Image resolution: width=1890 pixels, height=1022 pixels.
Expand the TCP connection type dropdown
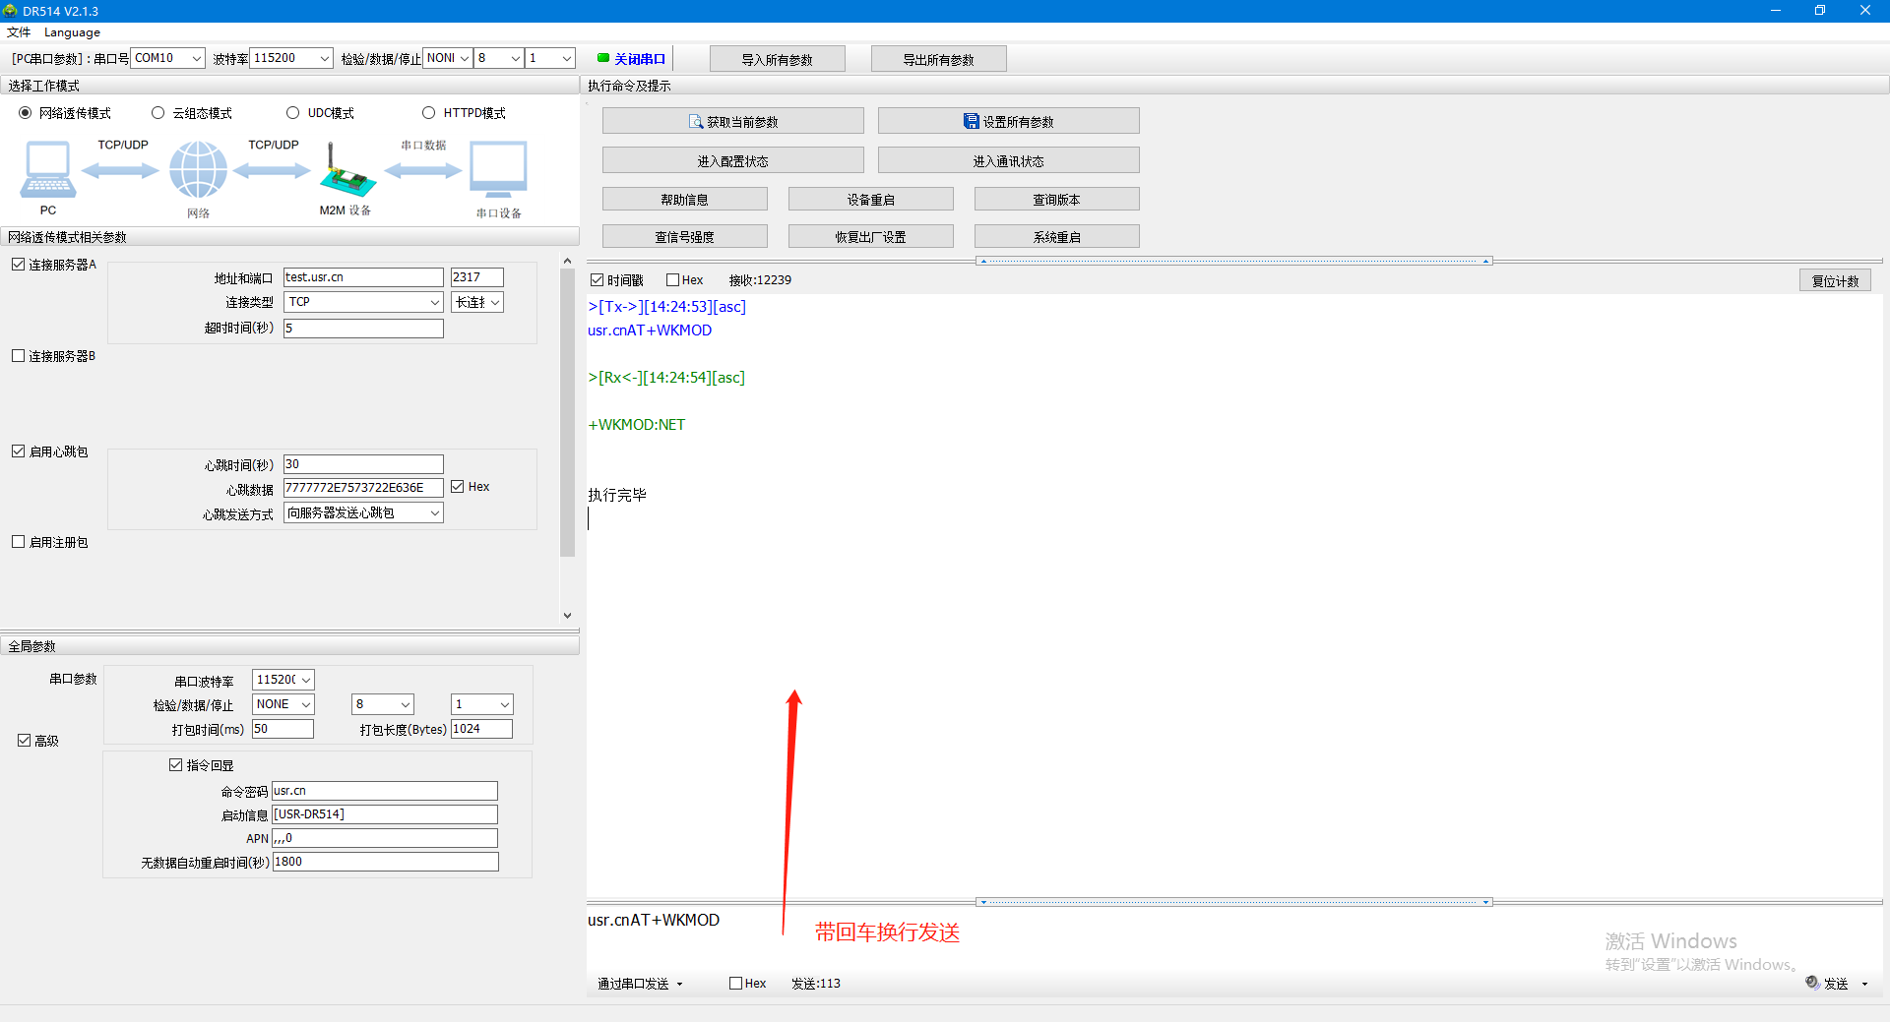click(434, 303)
